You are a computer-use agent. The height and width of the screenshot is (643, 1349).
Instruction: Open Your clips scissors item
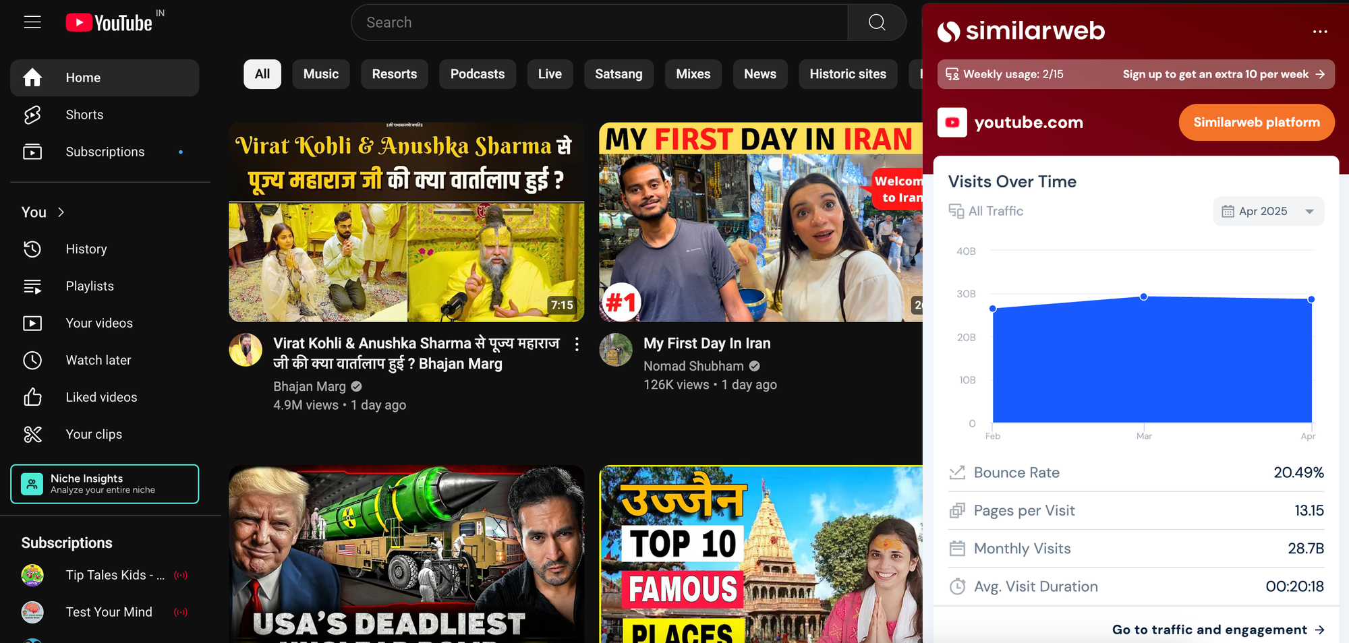[94, 435]
